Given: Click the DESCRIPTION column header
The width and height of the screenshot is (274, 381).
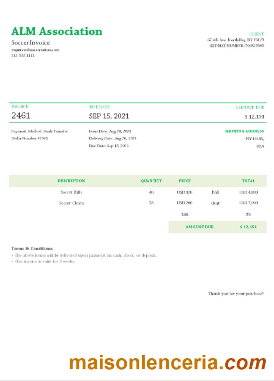Looking at the screenshot, I should tap(71, 181).
